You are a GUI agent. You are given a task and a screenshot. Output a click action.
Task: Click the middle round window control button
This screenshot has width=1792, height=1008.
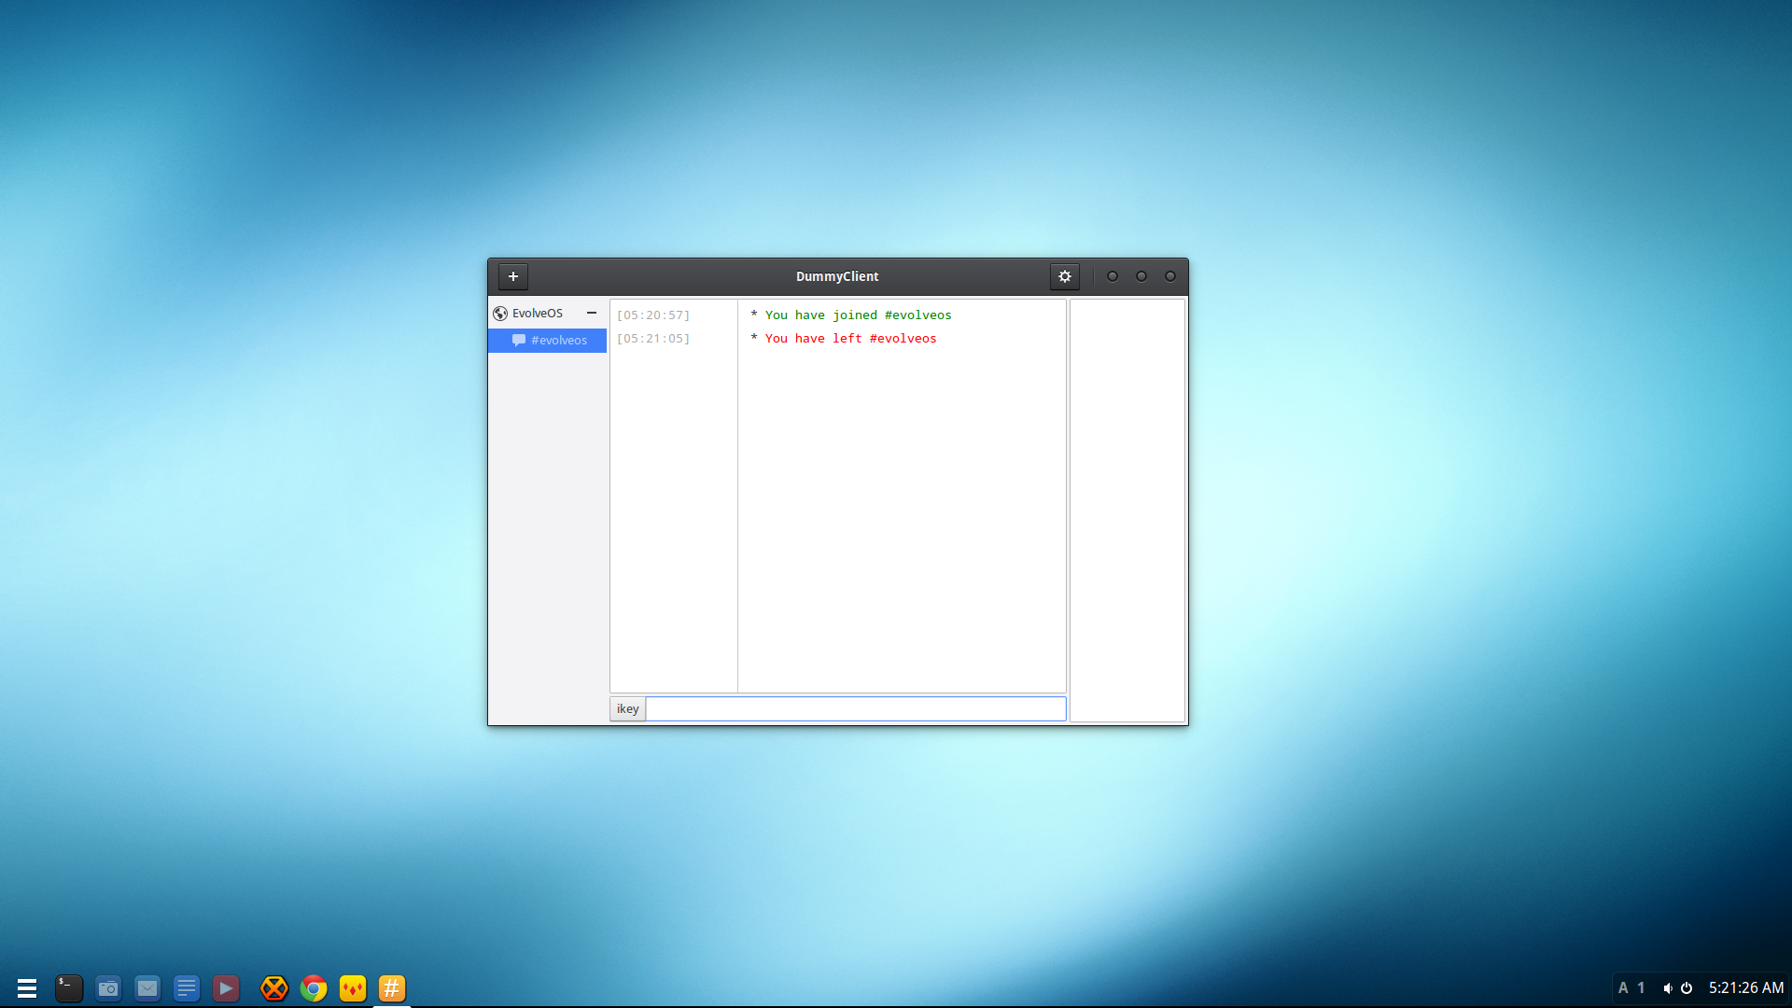pyautogui.click(x=1141, y=276)
